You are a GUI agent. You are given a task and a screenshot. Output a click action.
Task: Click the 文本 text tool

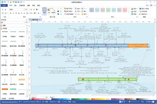tap(49, 11)
